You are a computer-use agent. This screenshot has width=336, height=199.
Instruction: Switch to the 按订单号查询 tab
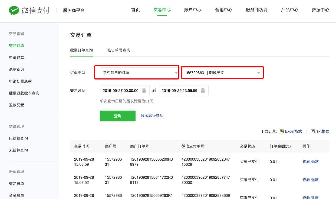pyautogui.click(x=118, y=50)
